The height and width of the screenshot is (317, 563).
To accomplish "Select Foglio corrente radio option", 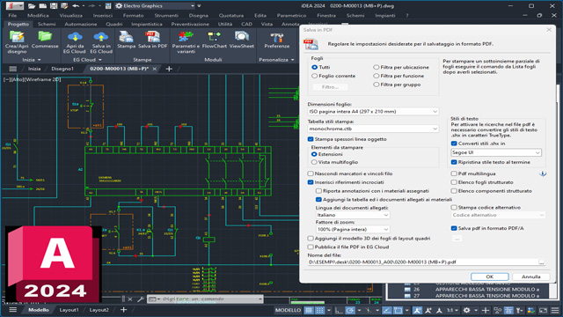I will (x=315, y=76).
